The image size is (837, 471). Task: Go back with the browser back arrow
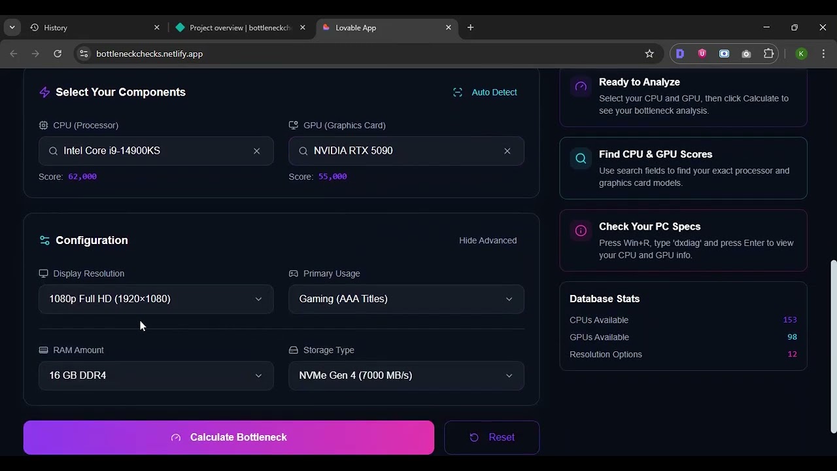click(14, 54)
